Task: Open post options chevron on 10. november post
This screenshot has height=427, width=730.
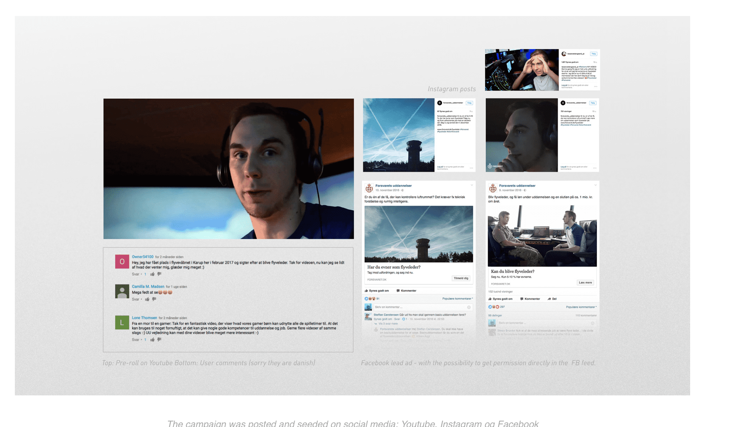Action: click(472, 185)
